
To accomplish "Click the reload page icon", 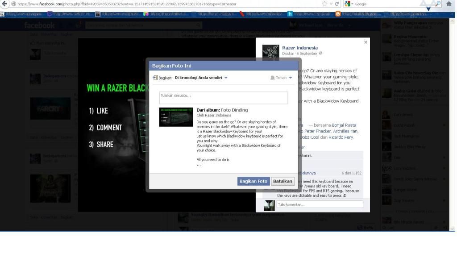I will click(x=337, y=4).
